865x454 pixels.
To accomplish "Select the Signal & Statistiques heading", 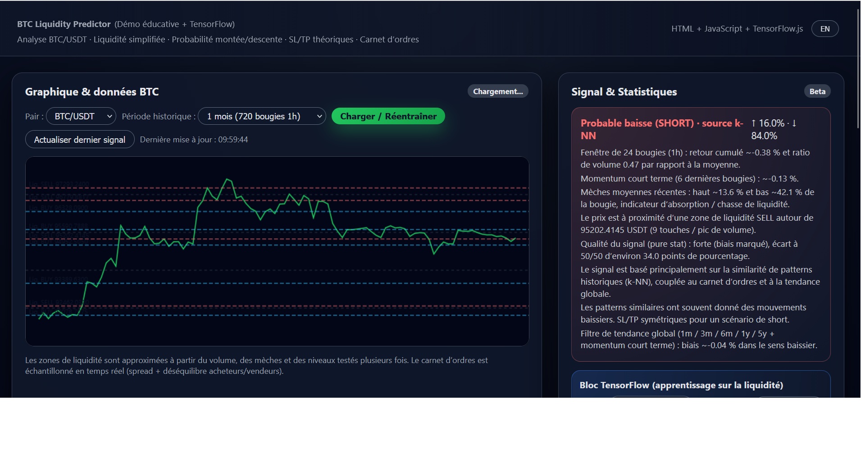I will (x=624, y=92).
